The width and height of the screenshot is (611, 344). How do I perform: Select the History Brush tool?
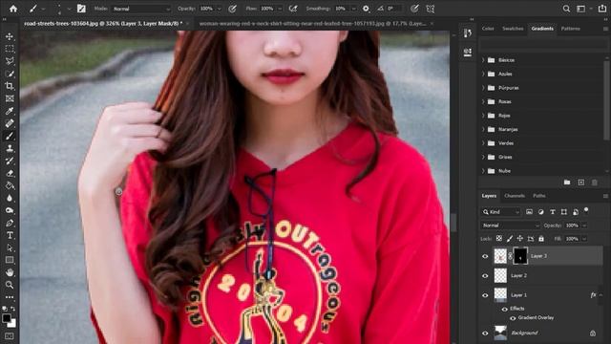coord(10,161)
